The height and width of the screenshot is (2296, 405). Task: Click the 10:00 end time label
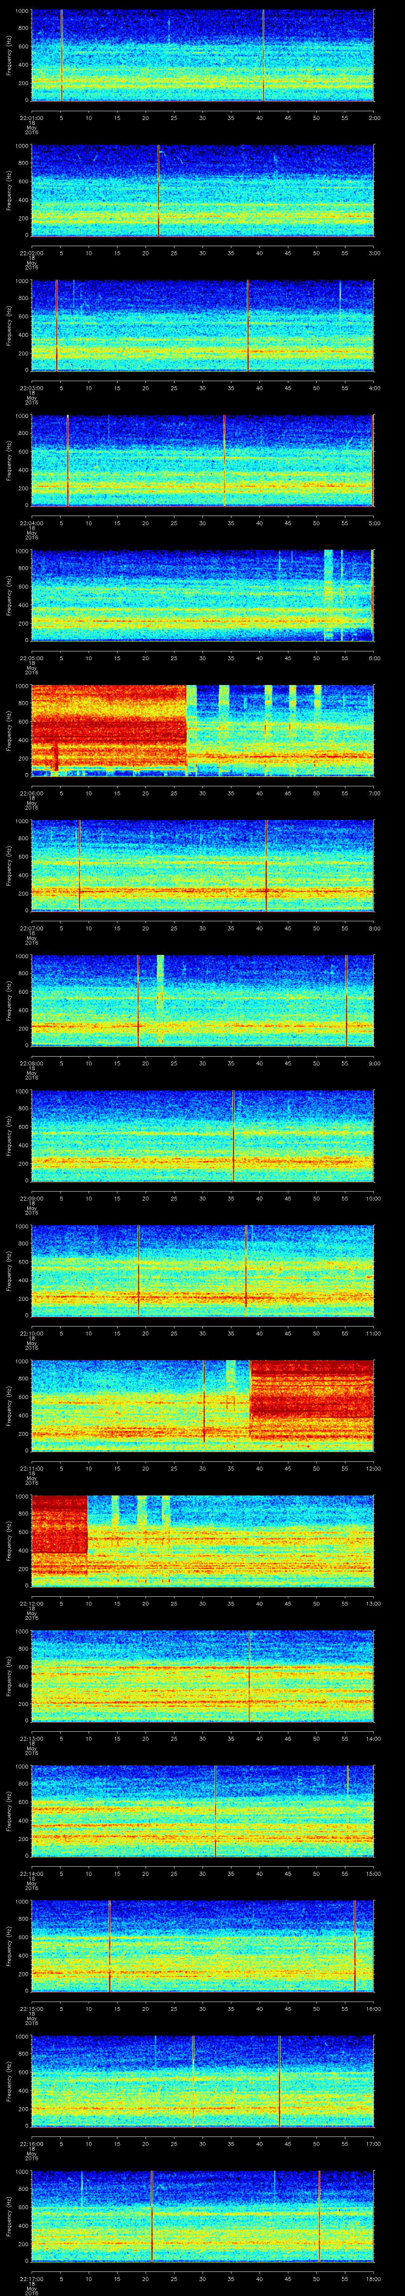tap(374, 1198)
